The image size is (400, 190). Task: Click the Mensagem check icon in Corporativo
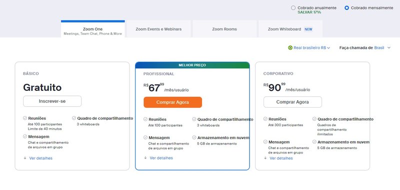point(265,142)
